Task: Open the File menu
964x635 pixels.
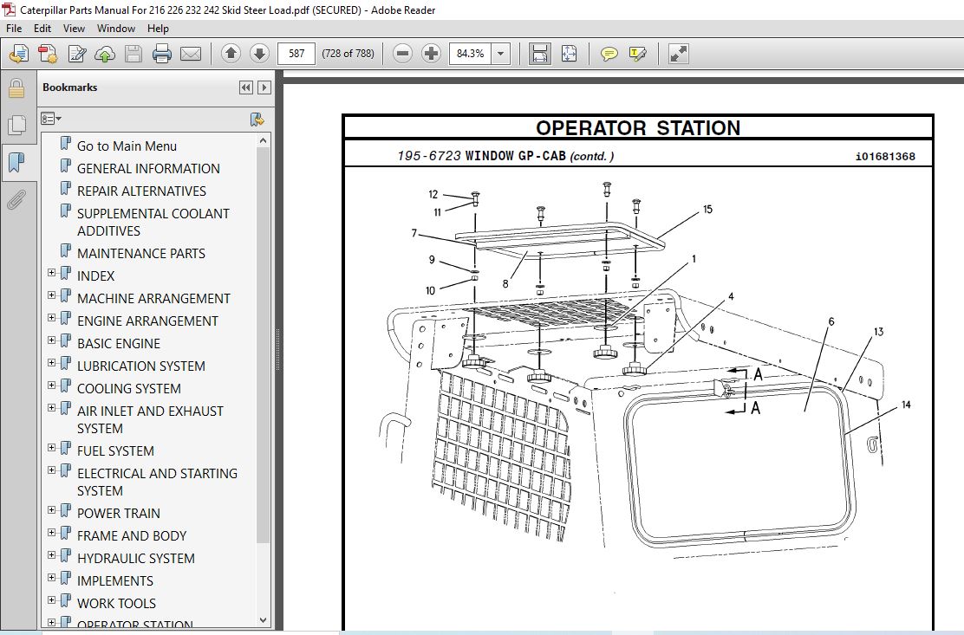Action: [x=14, y=29]
